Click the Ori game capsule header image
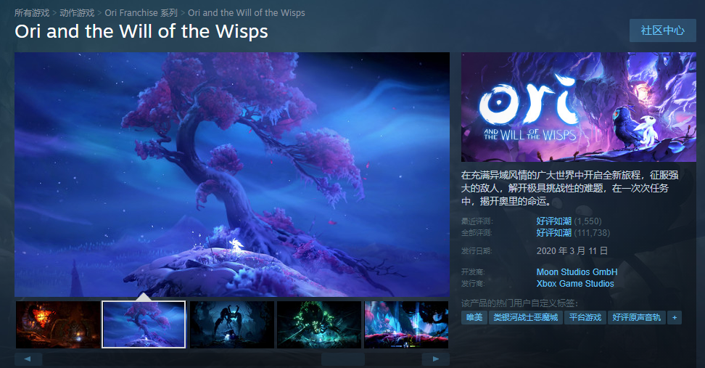The width and height of the screenshot is (705, 368). coord(579,107)
